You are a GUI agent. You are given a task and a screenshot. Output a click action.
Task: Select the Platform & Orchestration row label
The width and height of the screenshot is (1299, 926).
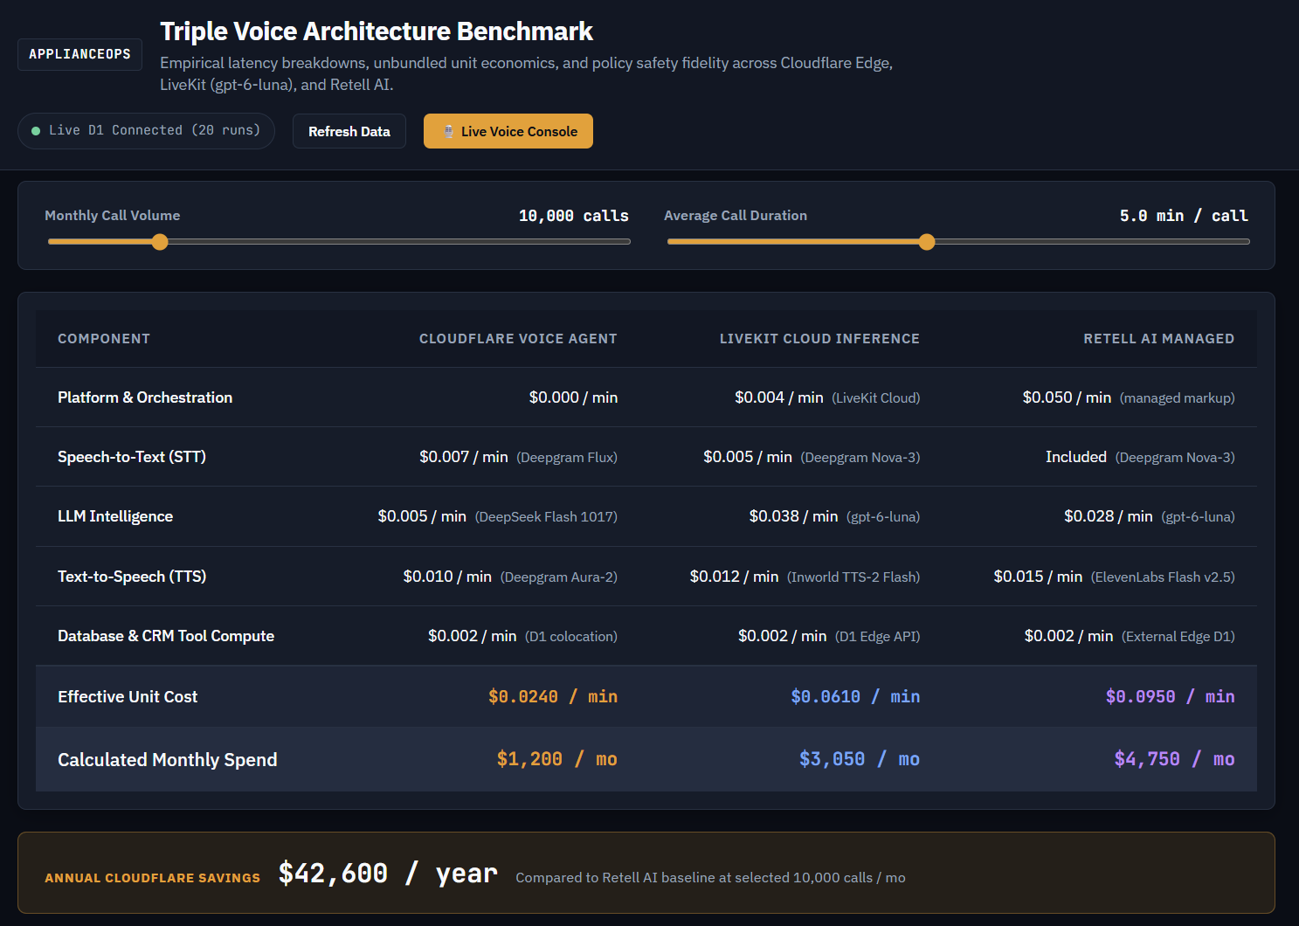point(145,397)
